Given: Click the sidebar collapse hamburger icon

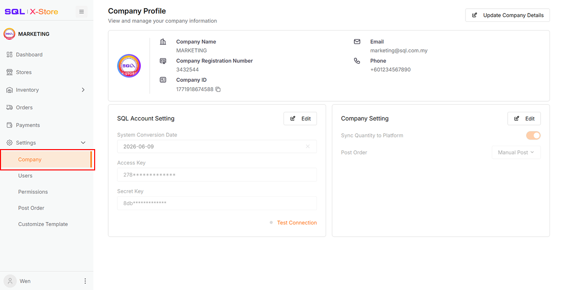Looking at the screenshot, I should 82,12.
